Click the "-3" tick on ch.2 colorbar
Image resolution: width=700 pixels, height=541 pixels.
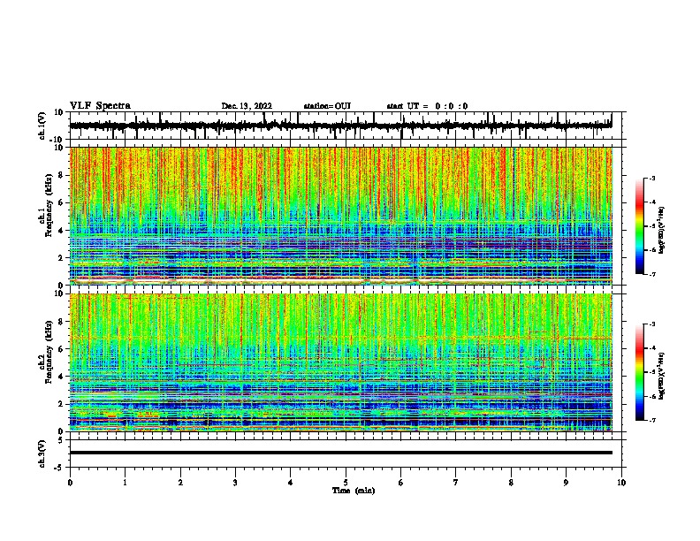[x=651, y=324]
